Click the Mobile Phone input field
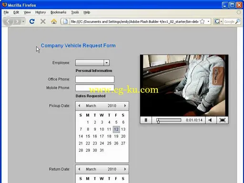244x183 pixels. pyautogui.click(x=95, y=88)
